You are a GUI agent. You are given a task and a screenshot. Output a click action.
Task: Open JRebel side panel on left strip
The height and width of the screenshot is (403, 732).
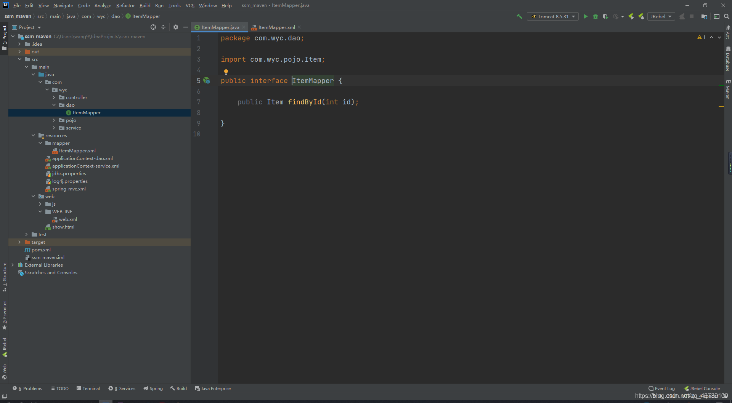[x=5, y=347]
